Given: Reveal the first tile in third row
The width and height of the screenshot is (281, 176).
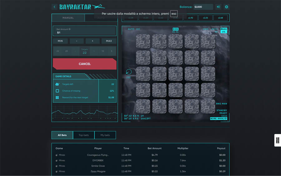Looking at the screenshot, I should tap(143, 74).
